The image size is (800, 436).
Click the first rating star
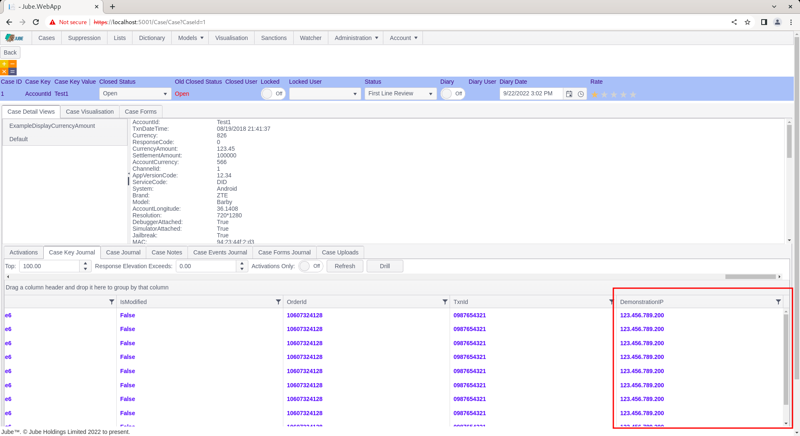(x=595, y=95)
